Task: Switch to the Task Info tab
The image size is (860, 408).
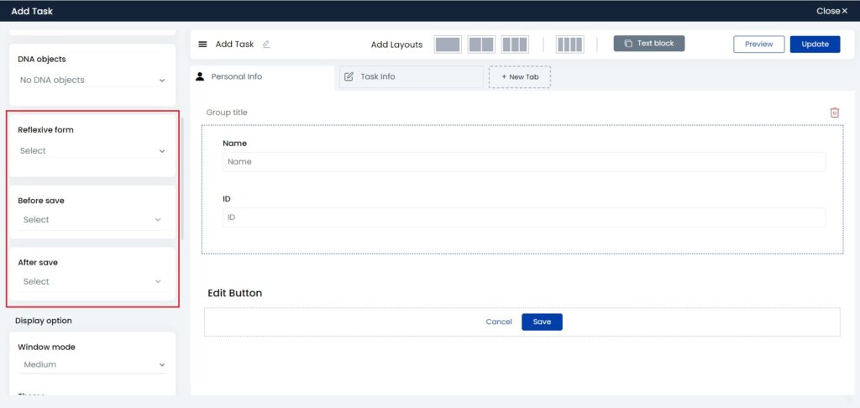Action: click(377, 76)
